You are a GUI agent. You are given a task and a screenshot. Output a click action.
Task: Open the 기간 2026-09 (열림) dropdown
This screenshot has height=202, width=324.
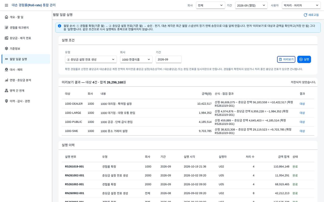click(251, 5)
